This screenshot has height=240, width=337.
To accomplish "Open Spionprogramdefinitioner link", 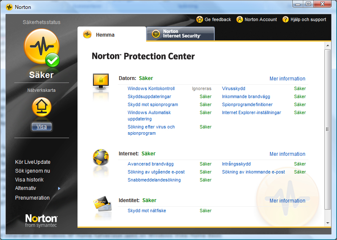I will tap(247, 105).
